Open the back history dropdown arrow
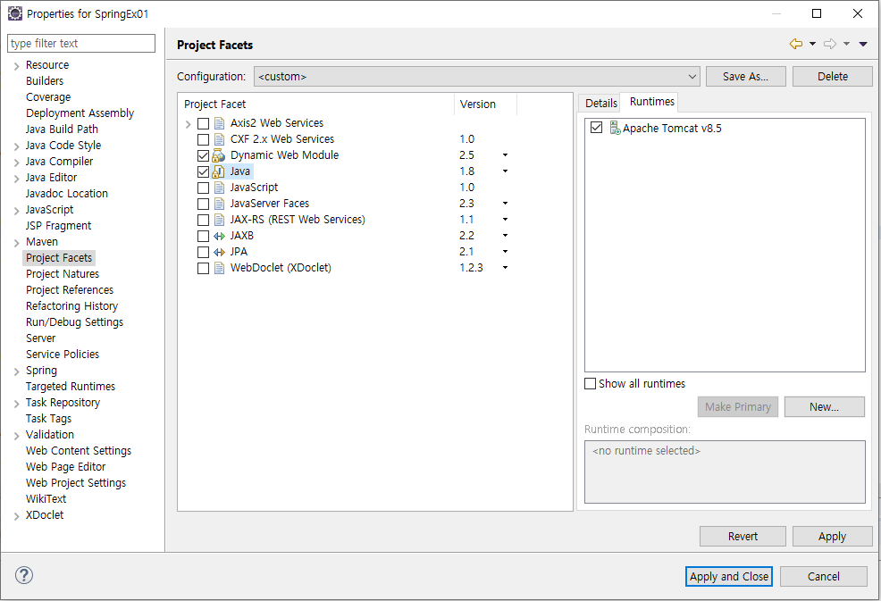 coord(812,44)
